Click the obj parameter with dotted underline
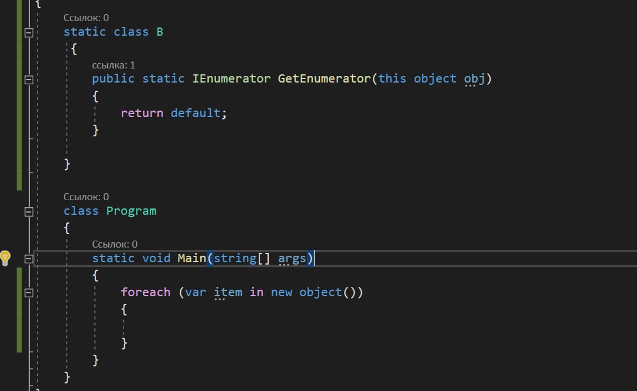Screen dimensions: 637x391 [474, 78]
